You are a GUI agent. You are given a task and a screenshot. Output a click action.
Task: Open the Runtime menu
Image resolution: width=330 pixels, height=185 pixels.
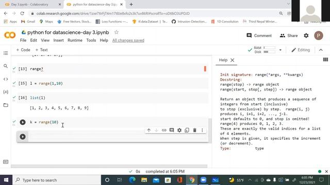tap(75, 40)
